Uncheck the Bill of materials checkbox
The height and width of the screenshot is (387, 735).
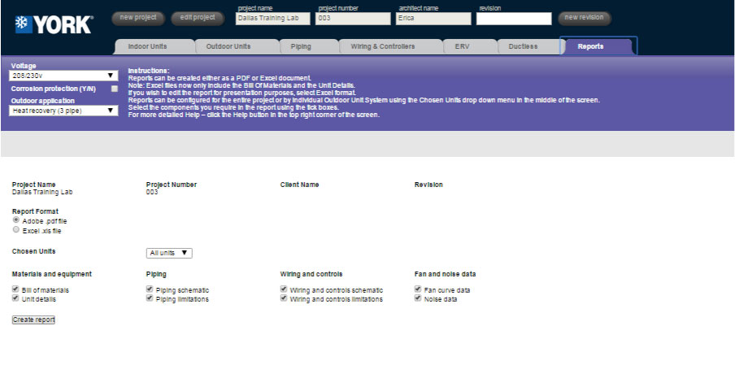click(16, 289)
